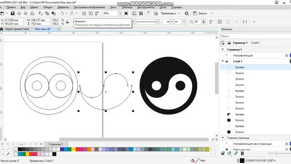Open the line style dropdown

[157, 22]
